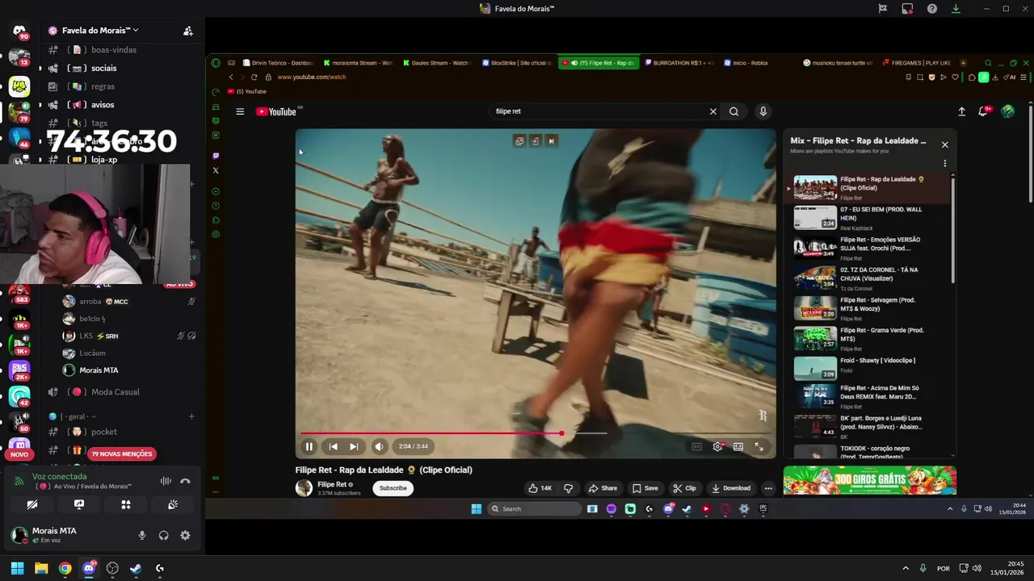Add channel with plus next to geral

point(191,416)
